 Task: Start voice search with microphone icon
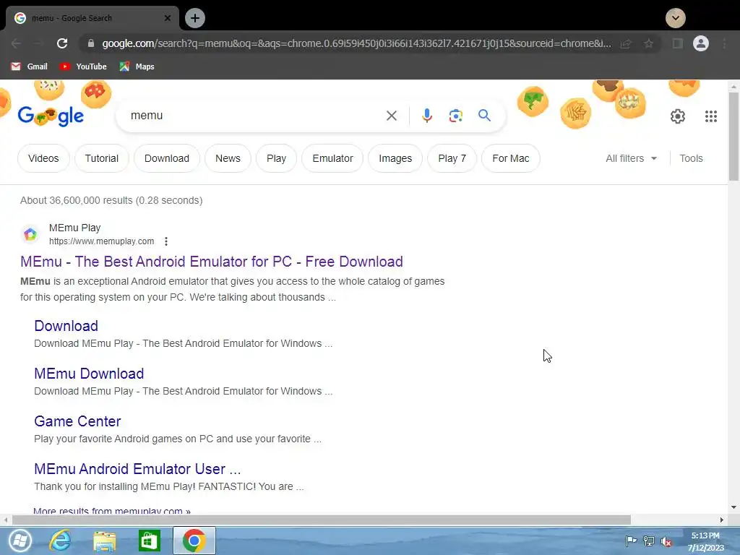[426, 116]
